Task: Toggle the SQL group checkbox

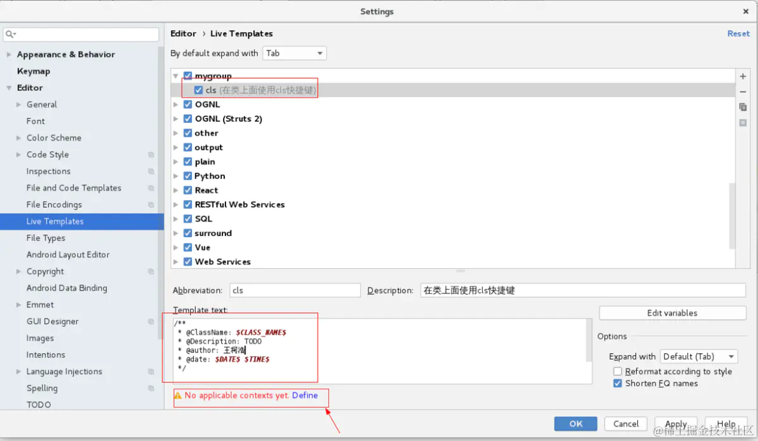Action: (x=188, y=219)
